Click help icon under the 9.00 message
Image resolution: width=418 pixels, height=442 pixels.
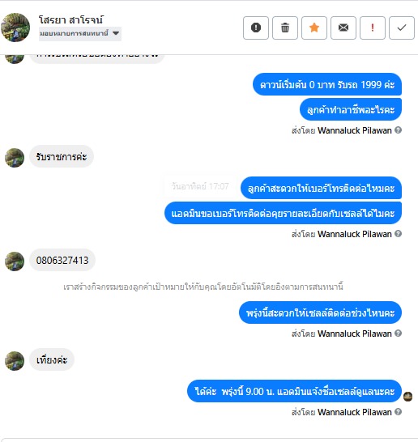point(398,411)
